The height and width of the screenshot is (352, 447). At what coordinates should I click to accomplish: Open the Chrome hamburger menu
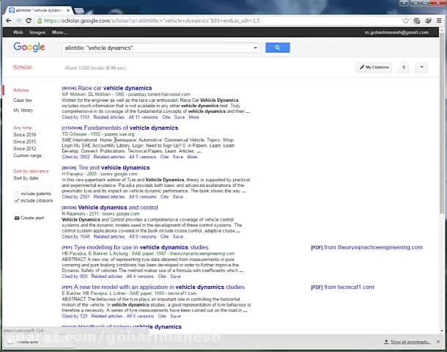pyautogui.click(x=439, y=21)
